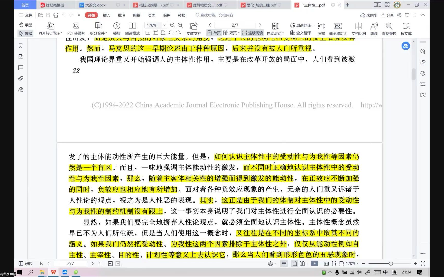Go to next page via toolbar arrow
The height and width of the screenshot is (277, 444).
click(260, 25)
